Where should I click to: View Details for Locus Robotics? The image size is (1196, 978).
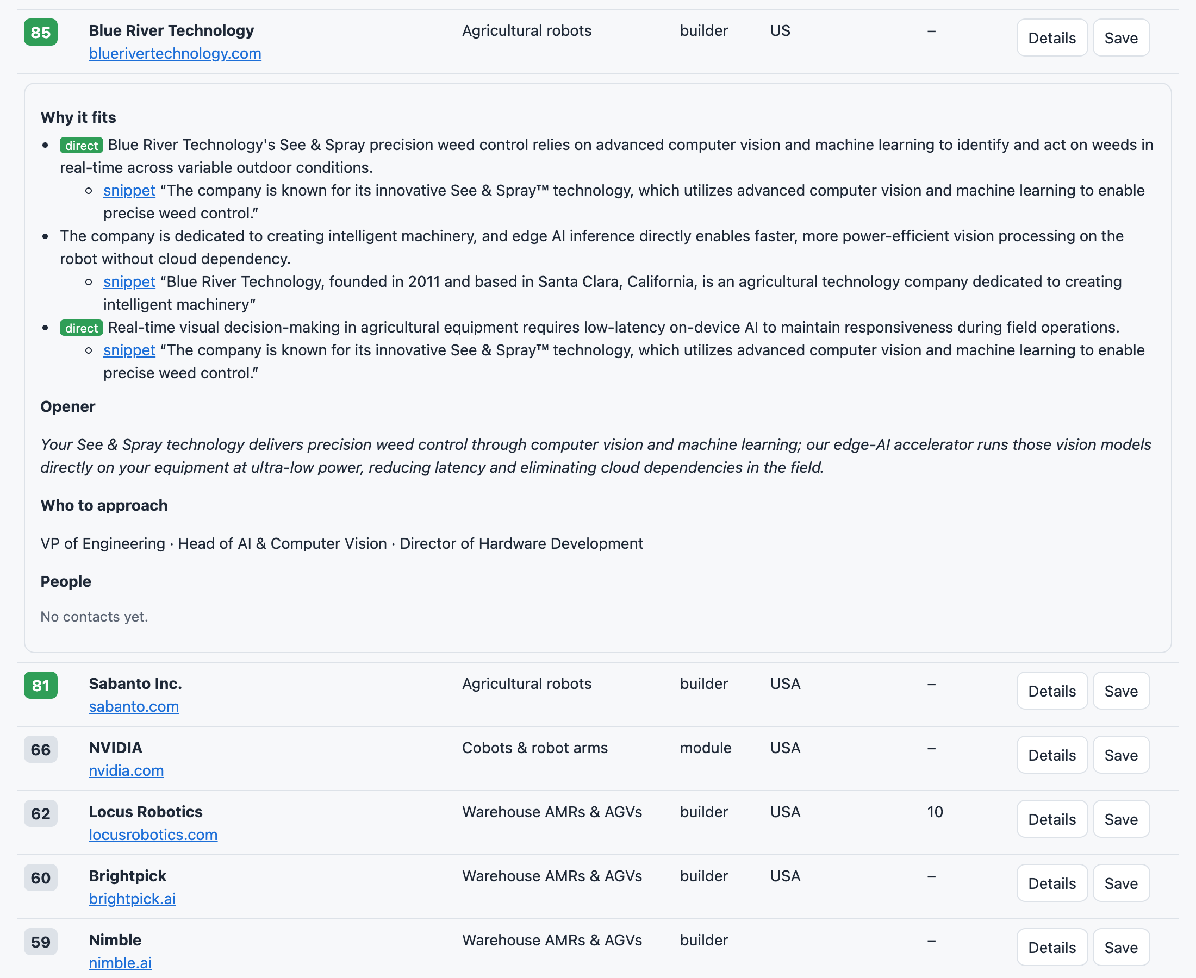pyautogui.click(x=1052, y=819)
